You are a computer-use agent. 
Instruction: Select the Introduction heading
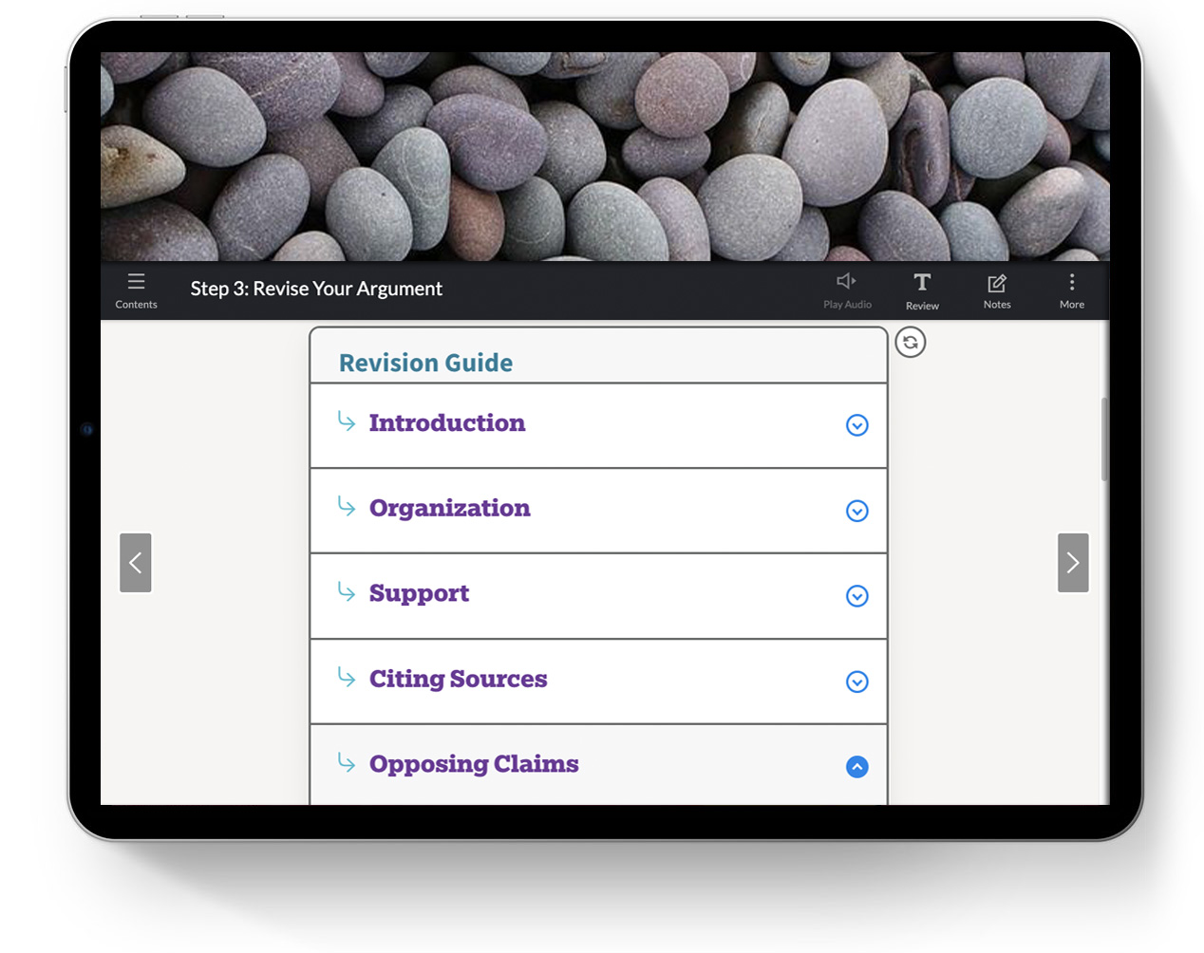click(447, 423)
